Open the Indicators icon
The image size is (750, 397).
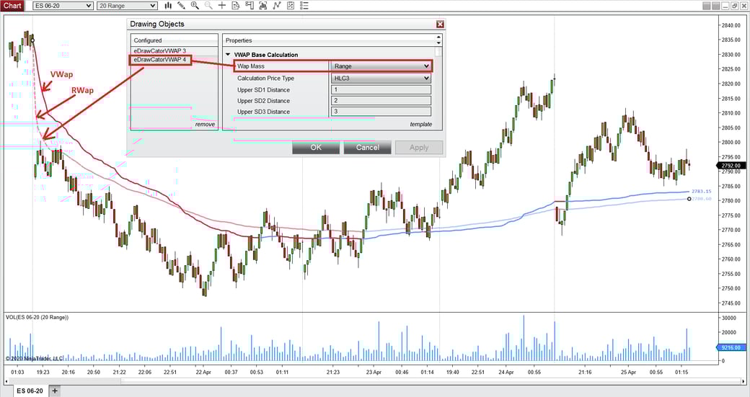pyautogui.click(x=277, y=6)
